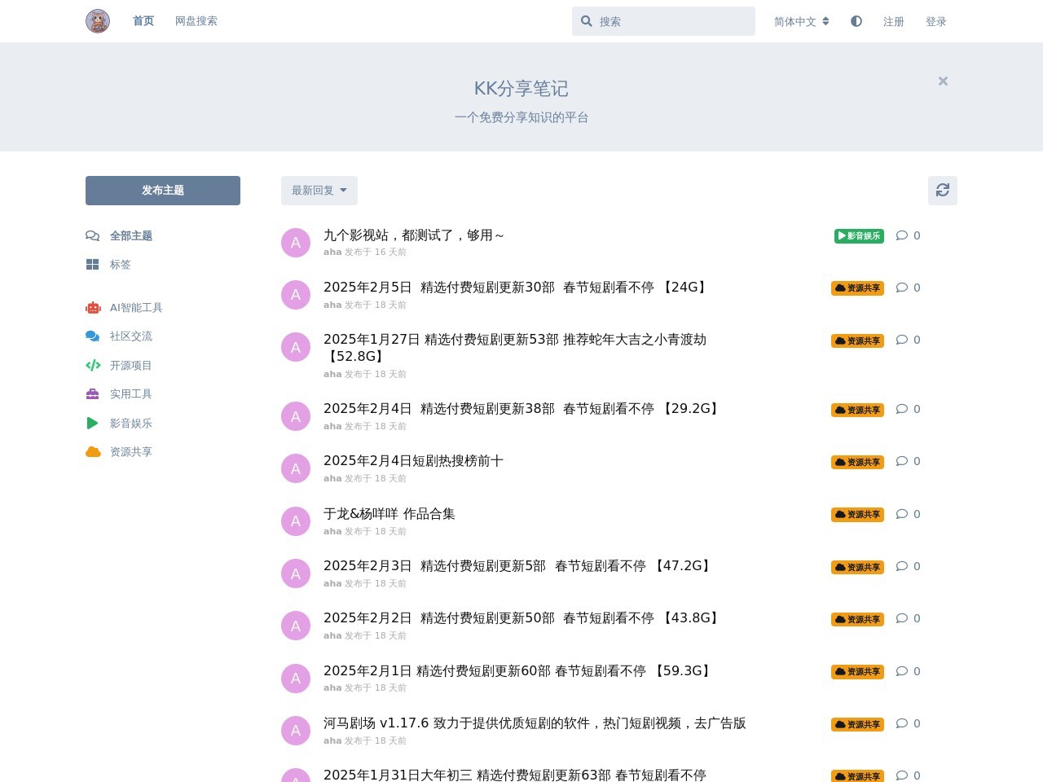Click the 发布主题 button
The height and width of the screenshot is (782, 1043).
point(163,191)
